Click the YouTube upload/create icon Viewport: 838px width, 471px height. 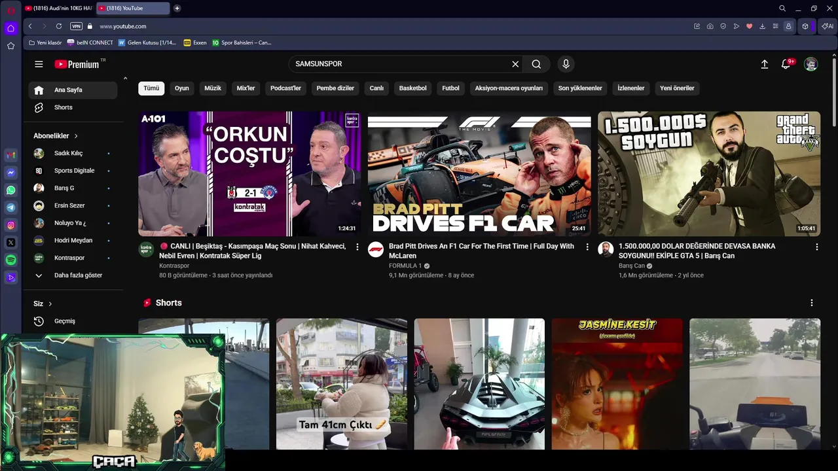pos(764,64)
